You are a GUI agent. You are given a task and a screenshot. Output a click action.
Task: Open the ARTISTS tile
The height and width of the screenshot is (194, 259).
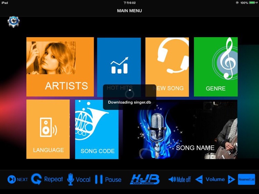60,67
